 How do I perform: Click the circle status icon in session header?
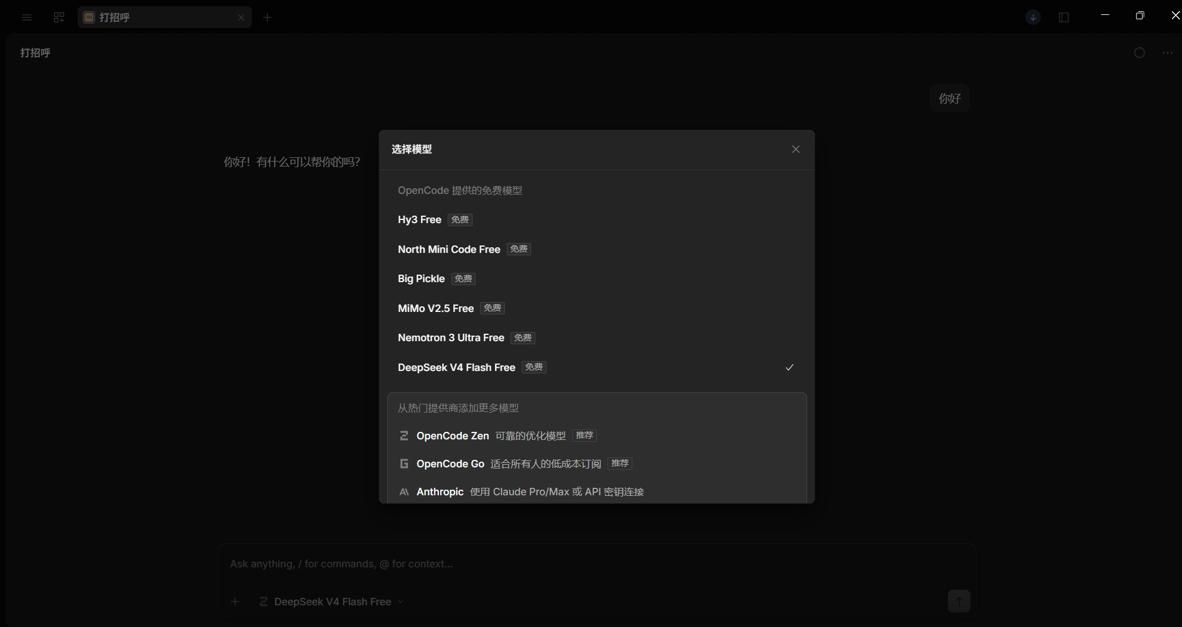(x=1139, y=53)
